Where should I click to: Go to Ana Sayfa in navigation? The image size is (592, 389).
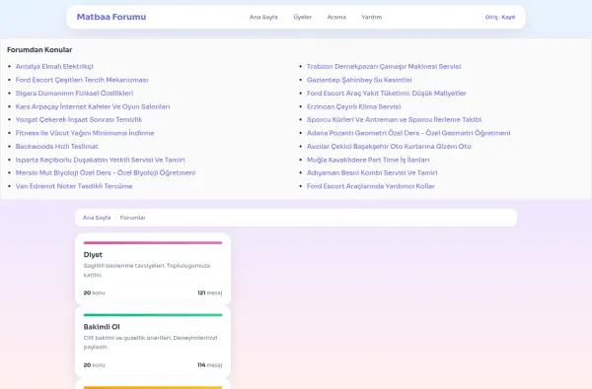[x=263, y=17]
